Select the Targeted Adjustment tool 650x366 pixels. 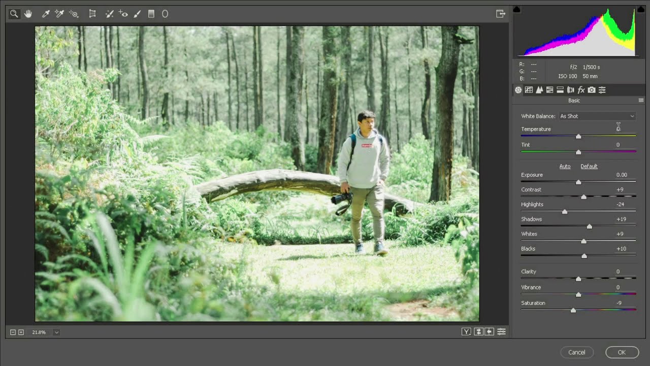tap(74, 14)
